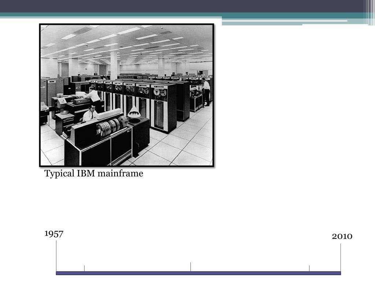Select the 'Typical IBM mainframe' caption
Screen dimensions: 375x281
pyautogui.click(x=94, y=174)
